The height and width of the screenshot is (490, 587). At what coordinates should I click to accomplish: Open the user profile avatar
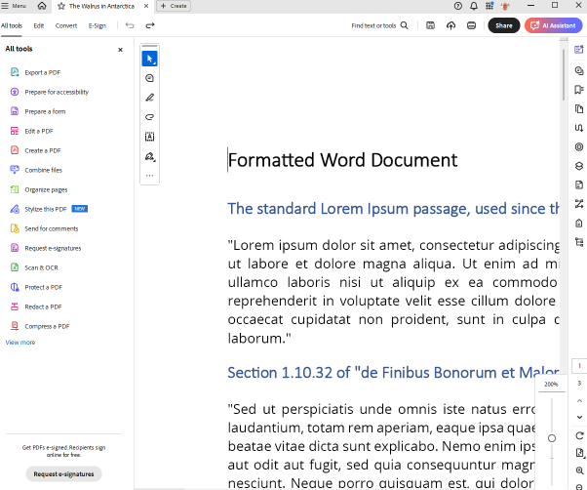pos(505,6)
